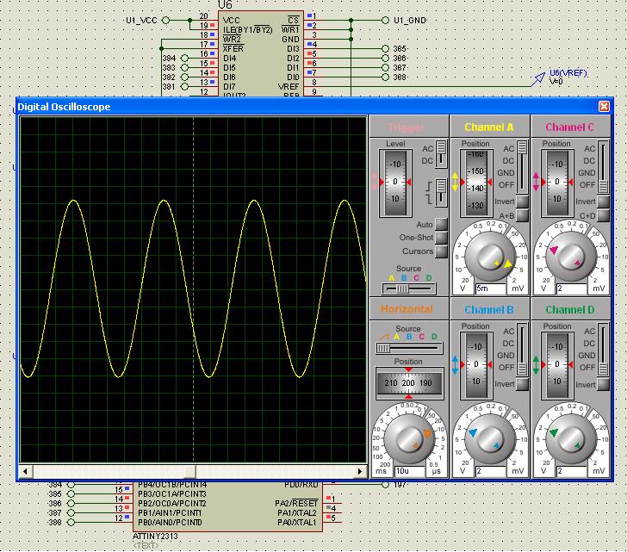Toggle the Cursors button
This screenshot has height=552, width=627.
(x=441, y=251)
